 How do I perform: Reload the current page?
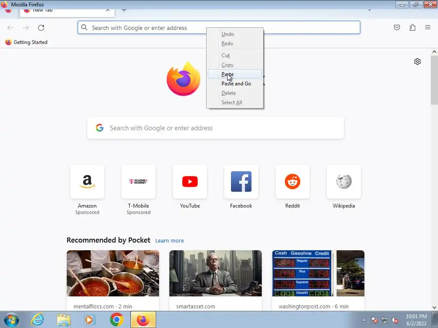point(41,27)
